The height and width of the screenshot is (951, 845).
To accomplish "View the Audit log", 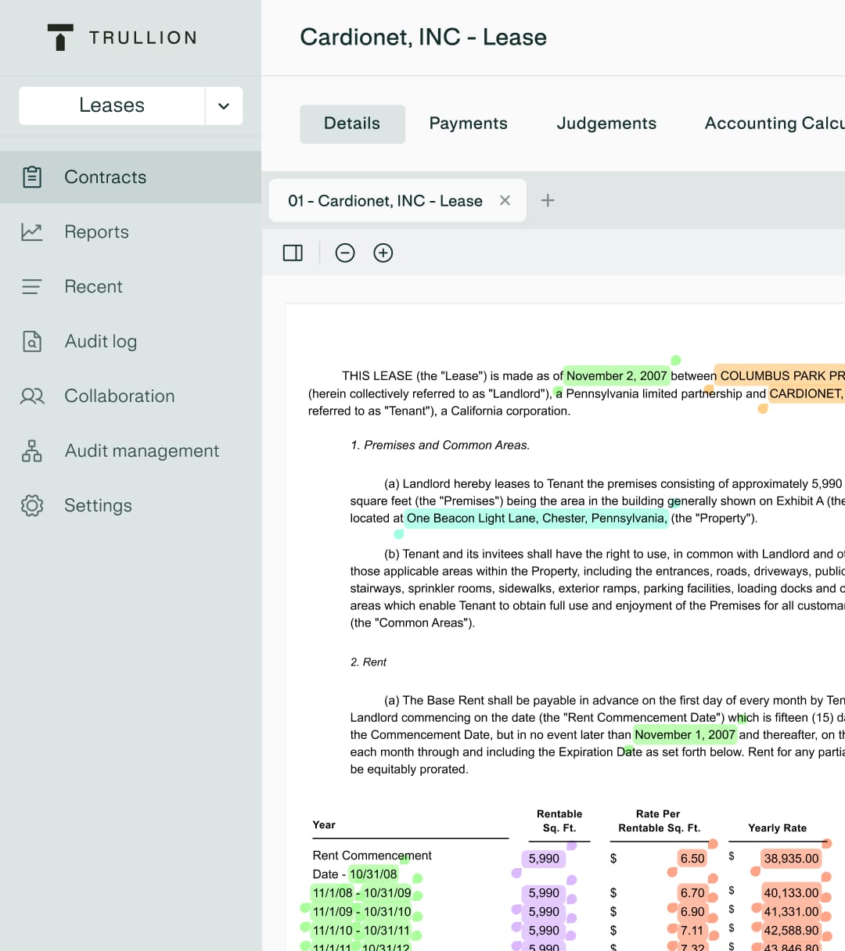I will click(101, 341).
